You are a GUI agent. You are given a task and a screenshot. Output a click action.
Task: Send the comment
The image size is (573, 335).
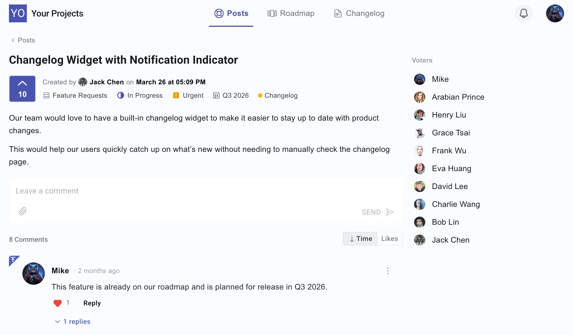click(378, 212)
